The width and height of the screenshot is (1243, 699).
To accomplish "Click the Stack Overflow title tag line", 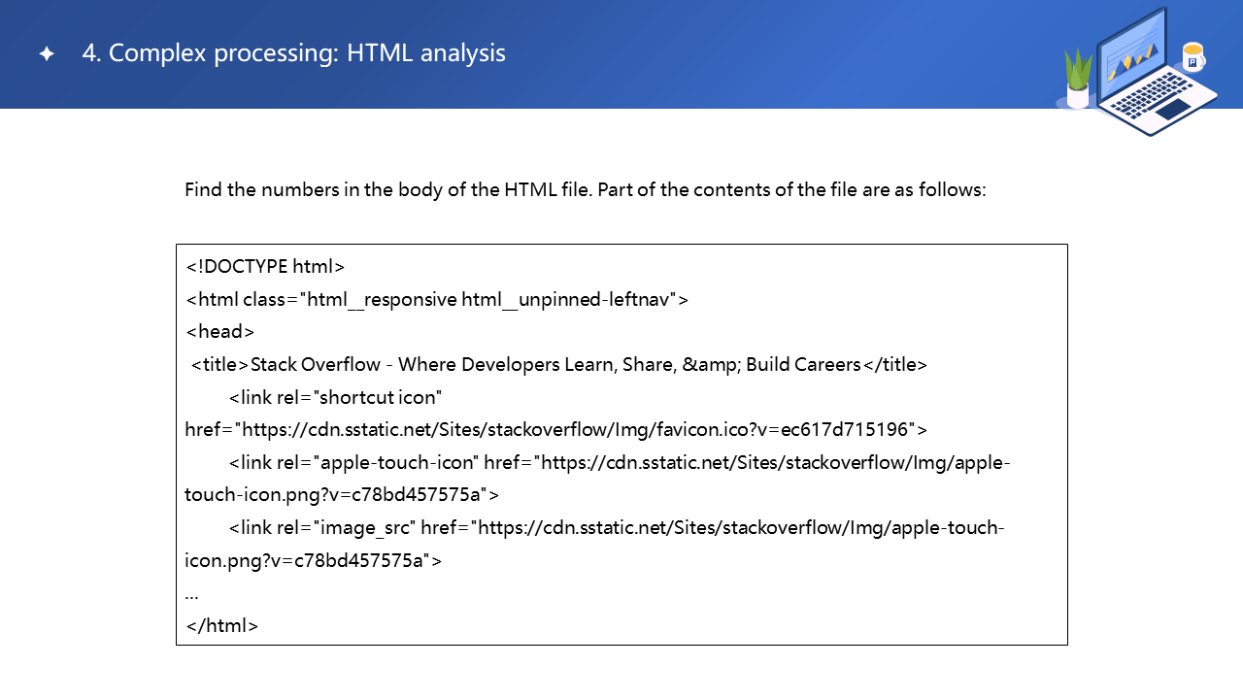I will point(559,365).
